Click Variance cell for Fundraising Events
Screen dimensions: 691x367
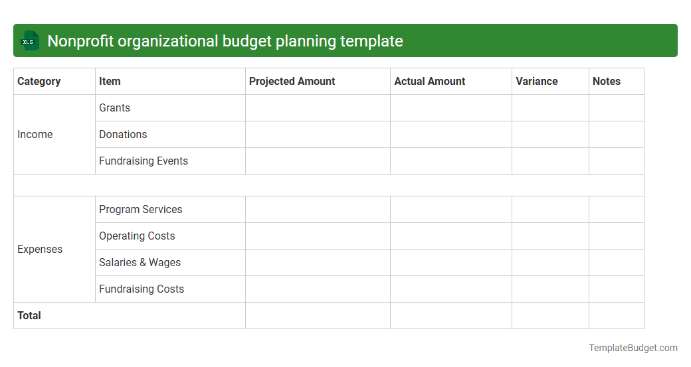pyautogui.click(x=550, y=161)
